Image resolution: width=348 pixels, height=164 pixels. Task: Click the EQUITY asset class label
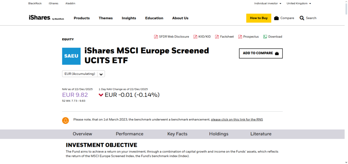pos(68,39)
